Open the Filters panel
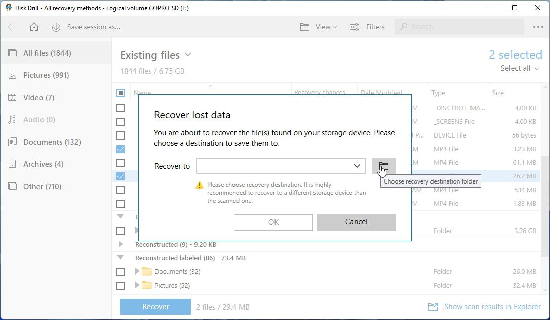Image resolution: width=550 pixels, height=320 pixels. coord(367,27)
